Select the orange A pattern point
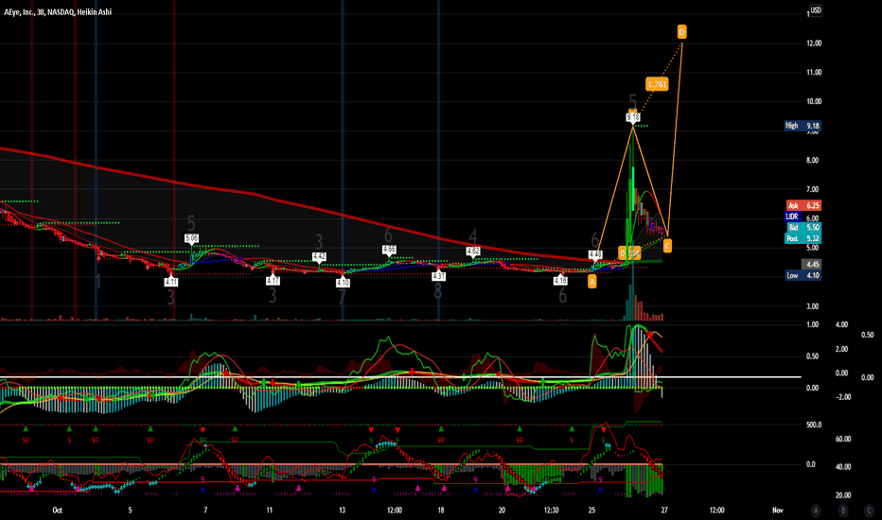Viewport: 882px width, 520px height. tap(591, 282)
